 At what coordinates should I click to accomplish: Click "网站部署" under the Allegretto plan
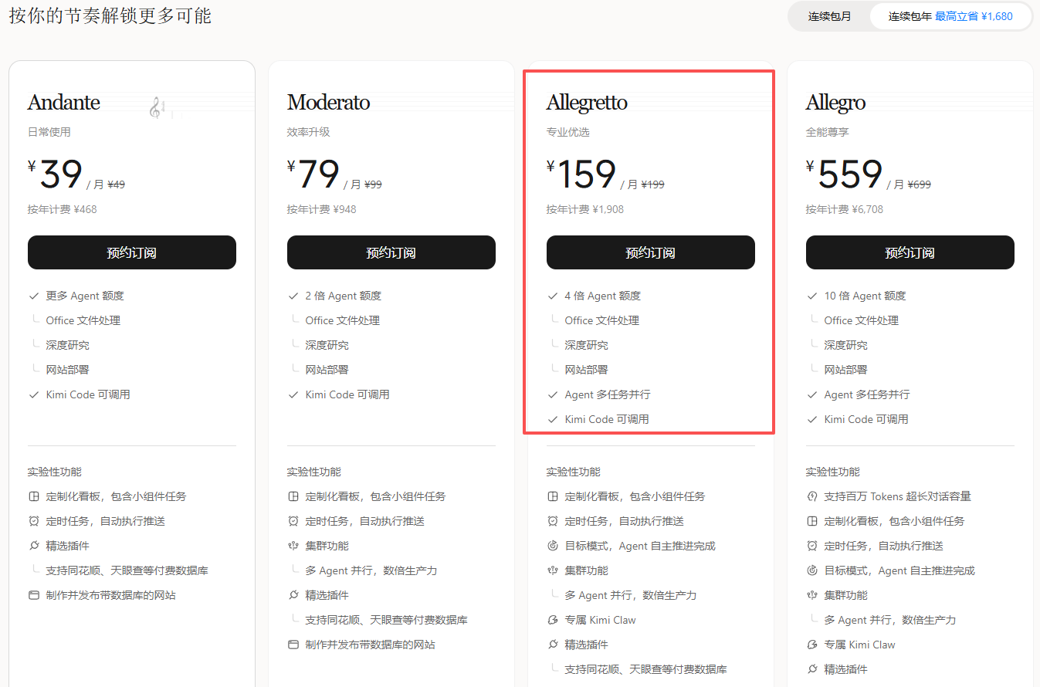[587, 370]
